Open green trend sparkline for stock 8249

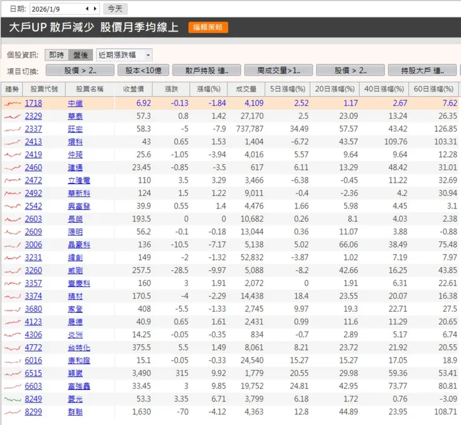coord(12,399)
